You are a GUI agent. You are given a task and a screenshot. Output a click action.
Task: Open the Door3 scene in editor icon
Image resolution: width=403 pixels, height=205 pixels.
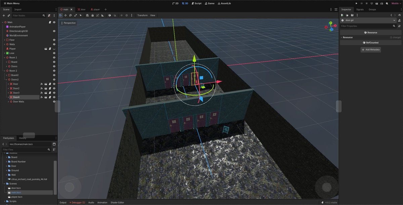[x=46, y=93]
